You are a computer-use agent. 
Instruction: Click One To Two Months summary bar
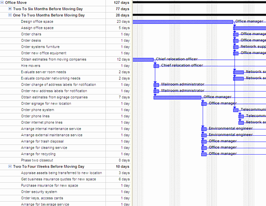(x=199, y=15)
